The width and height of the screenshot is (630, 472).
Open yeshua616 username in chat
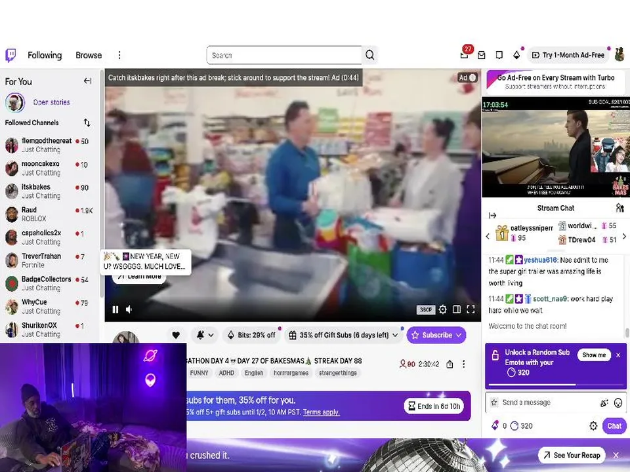pos(540,260)
